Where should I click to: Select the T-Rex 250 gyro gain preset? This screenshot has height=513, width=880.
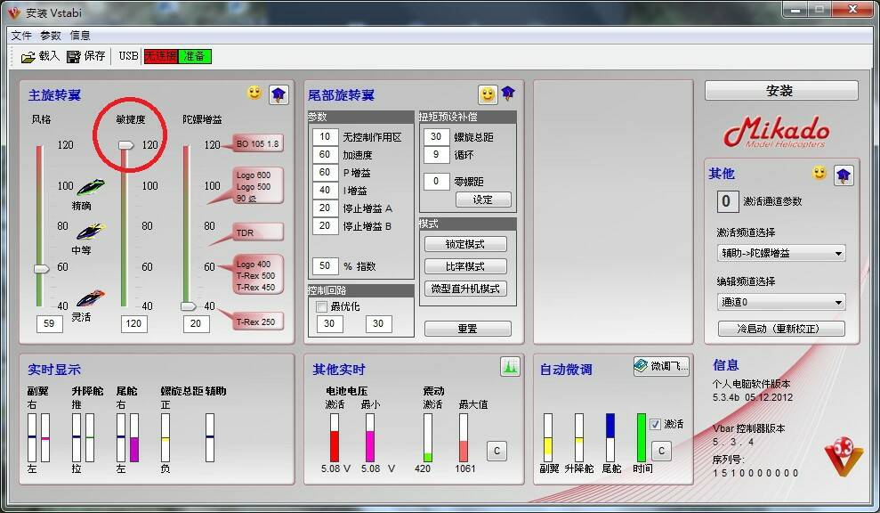[256, 322]
